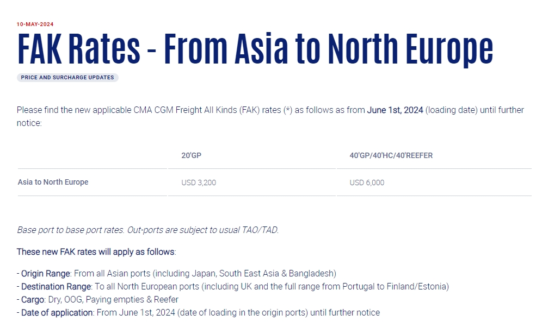Click the 20'GP column header

192,156
